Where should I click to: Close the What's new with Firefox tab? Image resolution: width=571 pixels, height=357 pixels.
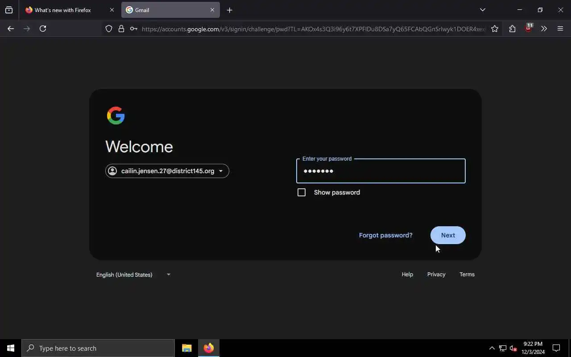[x=112, y=10]
